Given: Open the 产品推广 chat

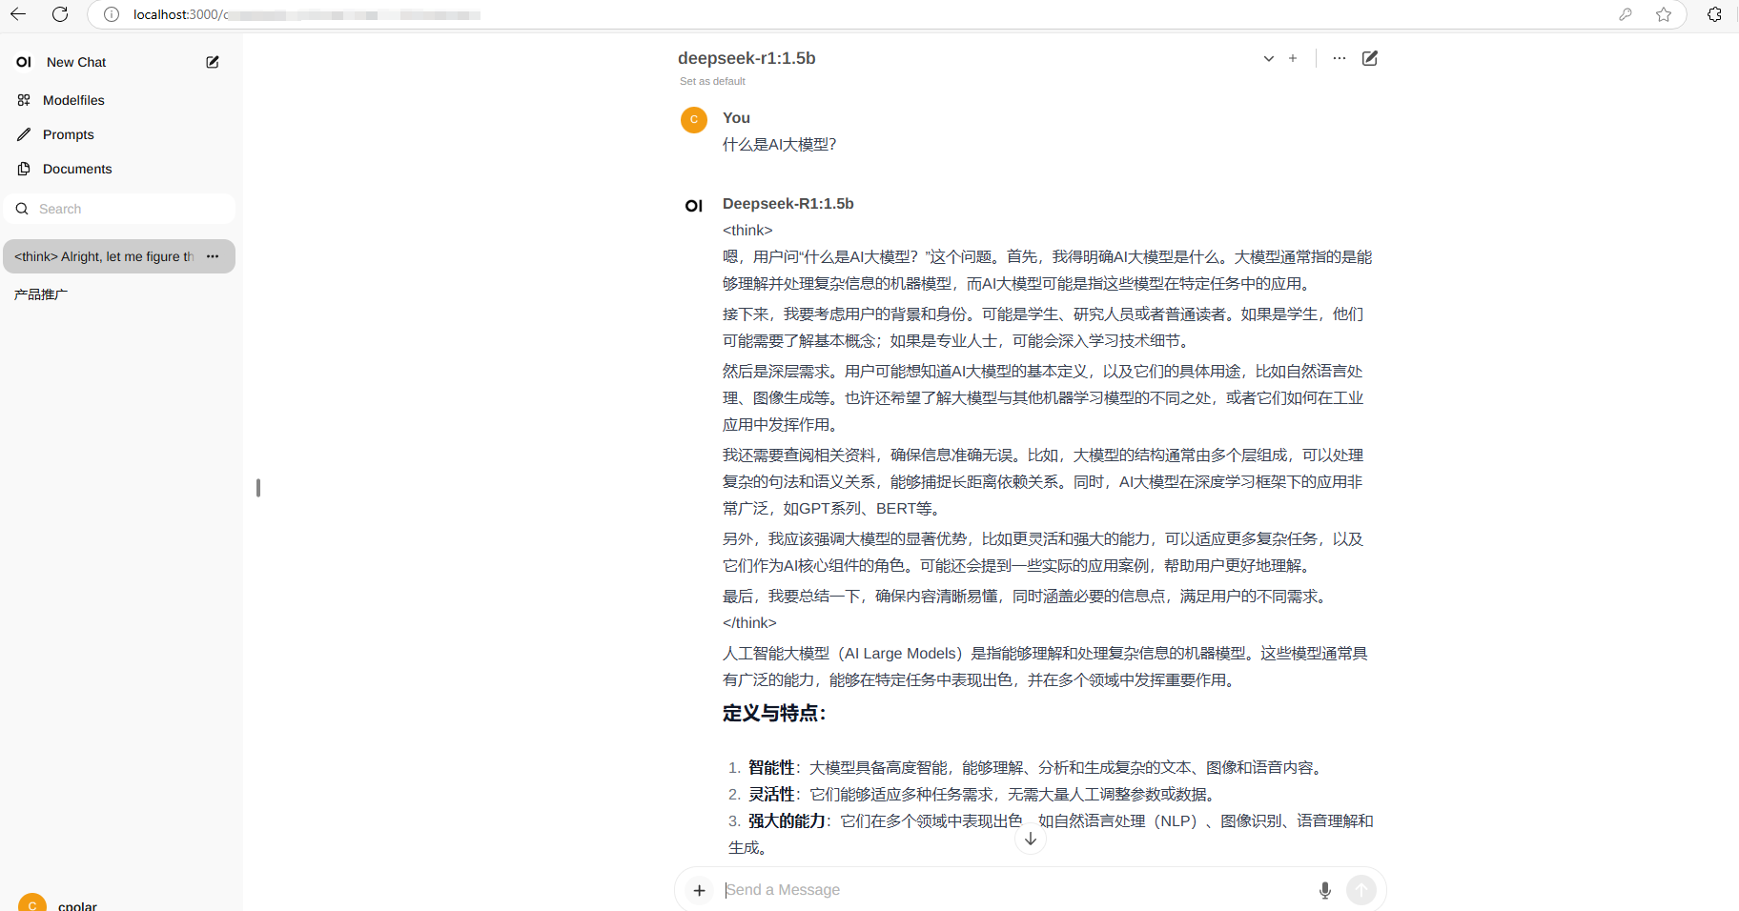Looking at the screenshot, I should pyautogui.click(x=41, y=294).
